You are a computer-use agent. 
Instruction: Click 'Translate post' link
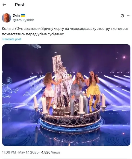coord(12,39)
